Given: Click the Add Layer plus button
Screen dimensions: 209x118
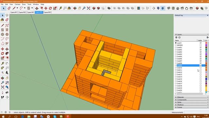Looking at the screenshot, I should [x=176, y=37].
